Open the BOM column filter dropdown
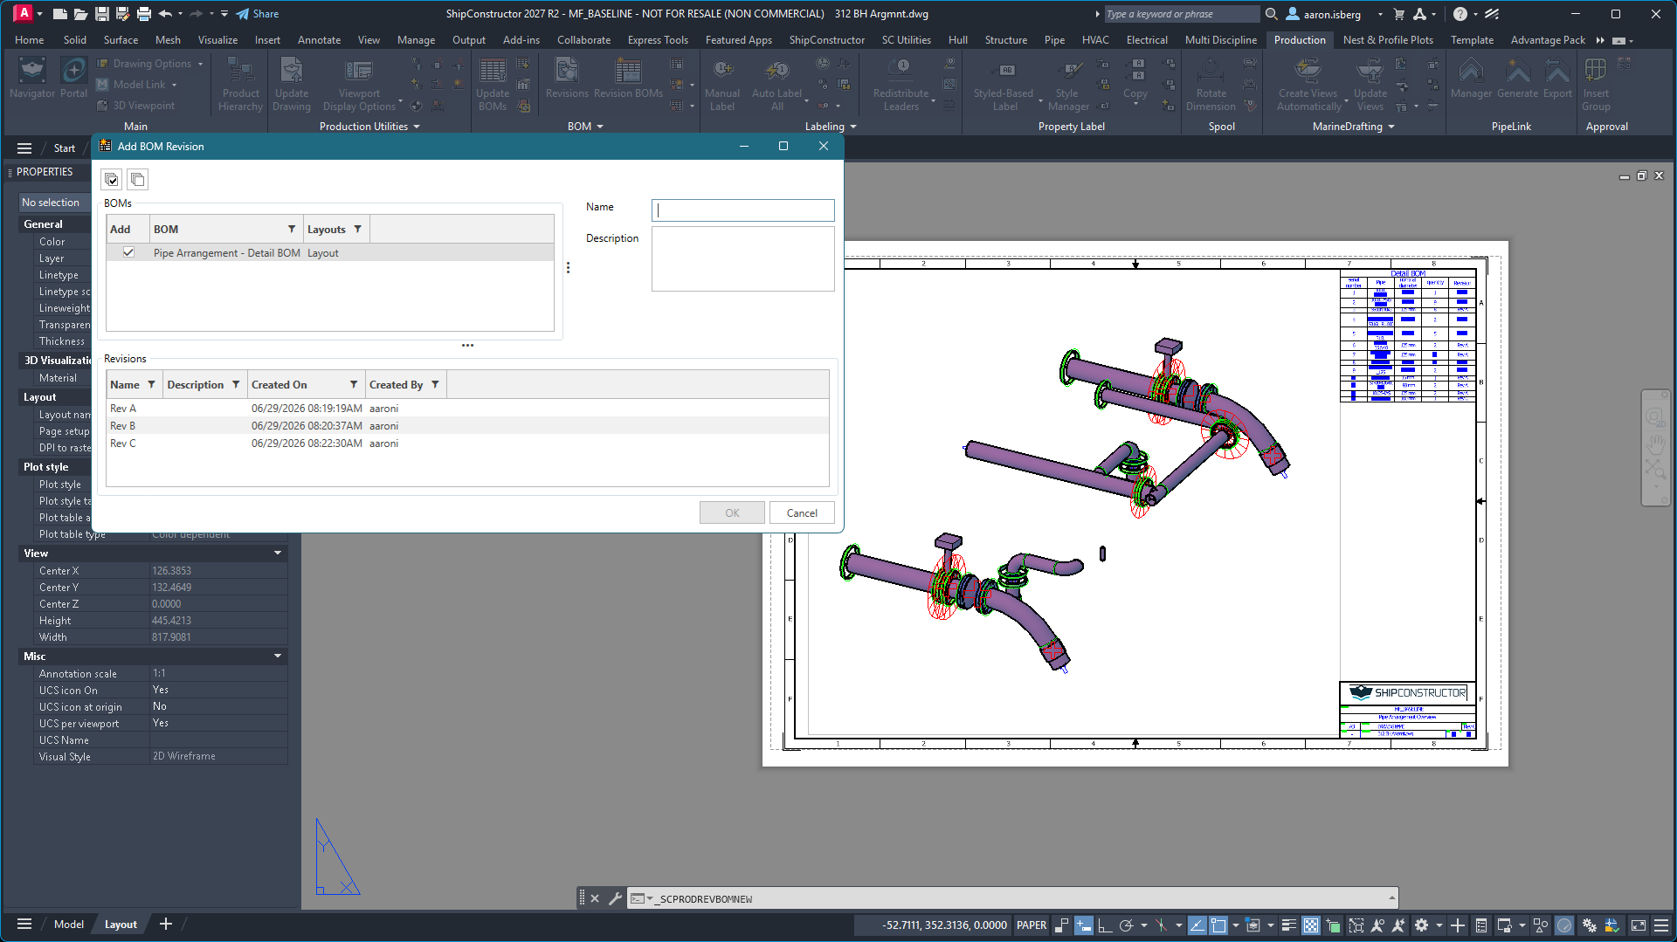Image resolution: width=1677 pixels, height=942 pixels. (x=292, y=229)
